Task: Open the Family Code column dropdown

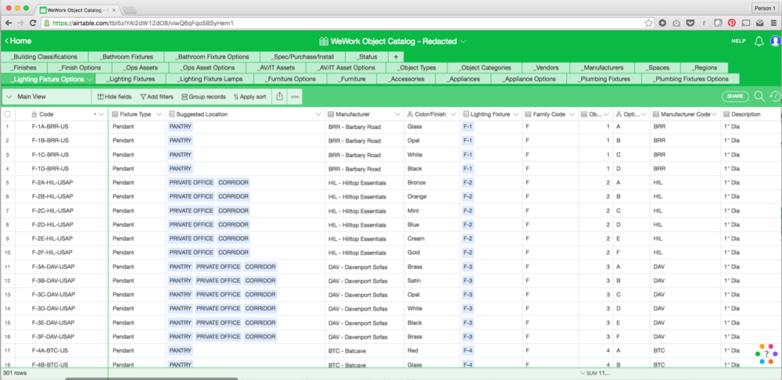Action: tap(572, 114)
